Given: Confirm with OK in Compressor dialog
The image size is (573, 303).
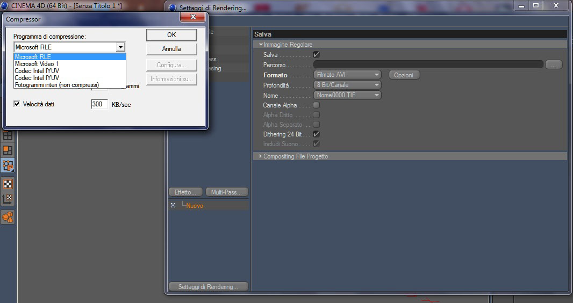Looking at the screenshot, I should pyautogui.click(x=171, y=35).
